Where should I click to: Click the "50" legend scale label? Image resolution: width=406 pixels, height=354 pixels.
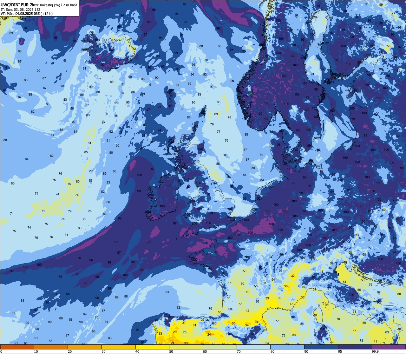click(171, 351)
